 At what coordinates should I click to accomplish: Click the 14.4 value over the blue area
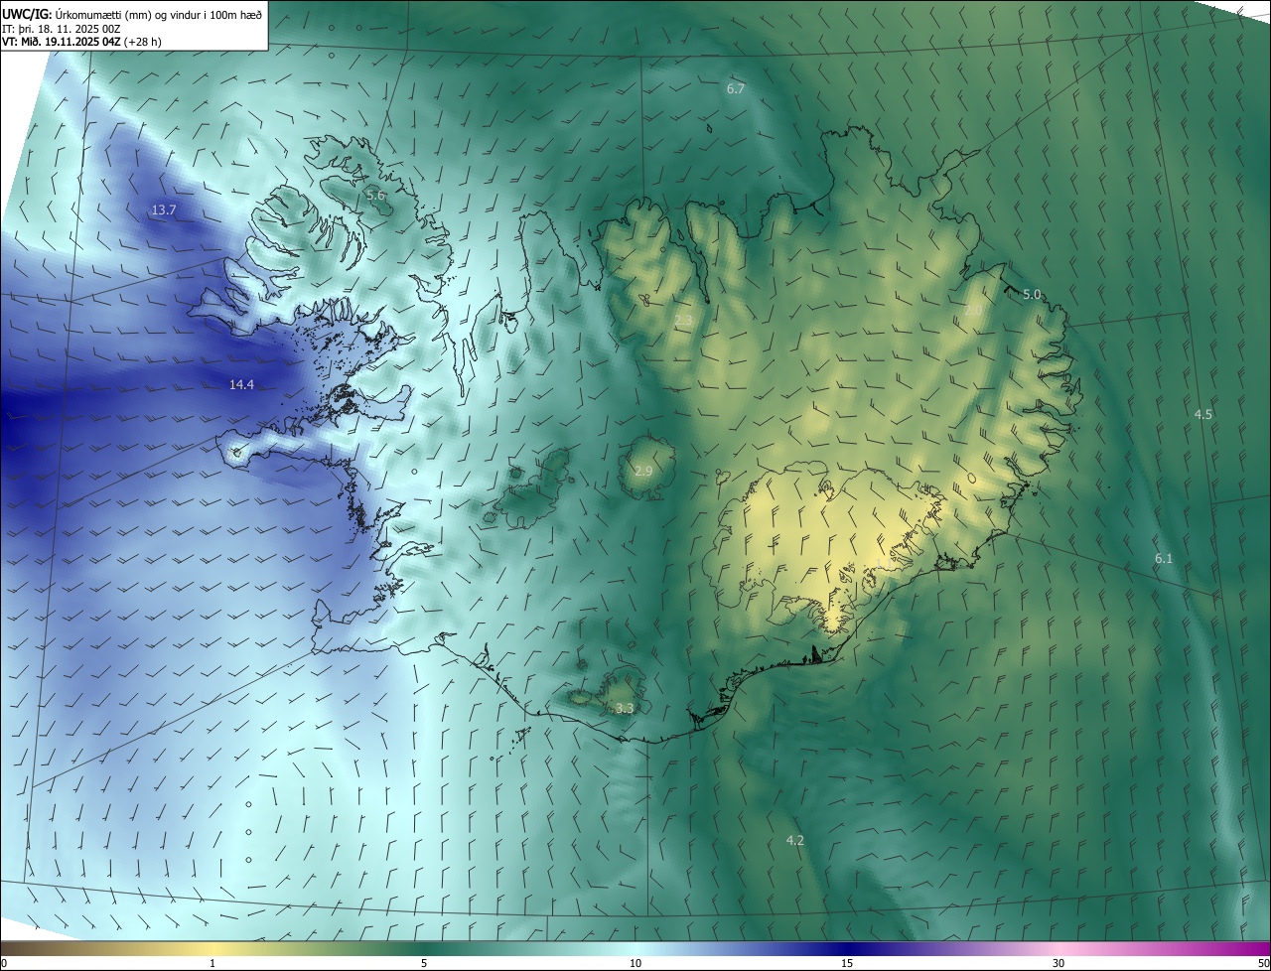tap(241, 384)
